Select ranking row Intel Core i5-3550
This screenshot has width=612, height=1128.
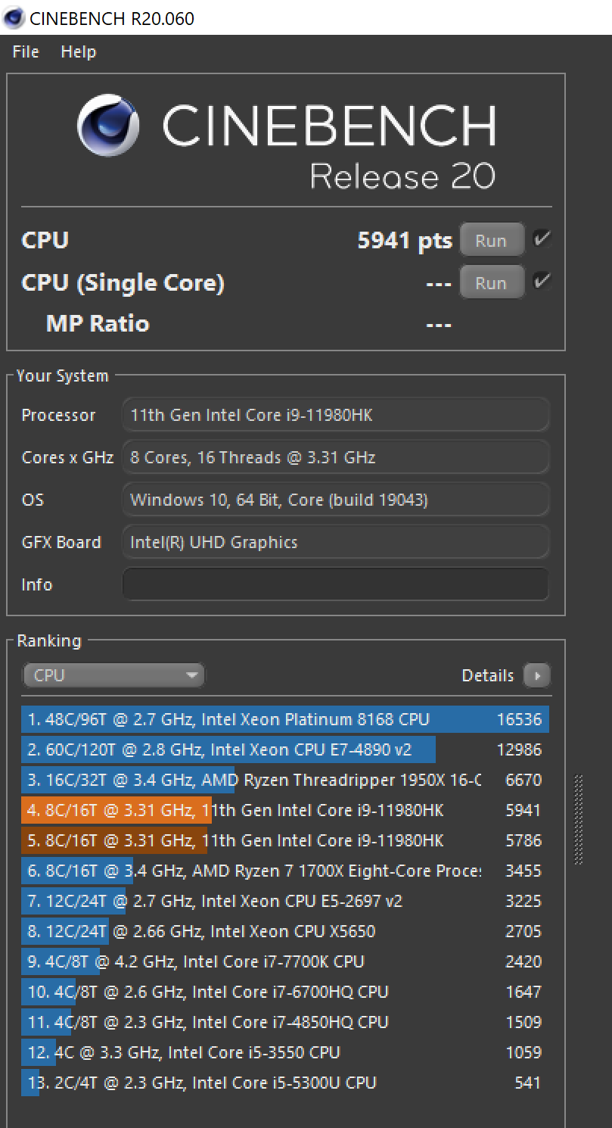(x=285, y=1052)
